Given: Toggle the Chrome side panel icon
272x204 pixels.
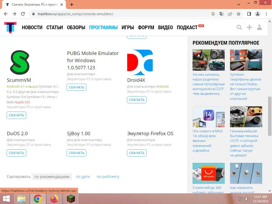Looking at the screenshot, I should pos(249,14).
